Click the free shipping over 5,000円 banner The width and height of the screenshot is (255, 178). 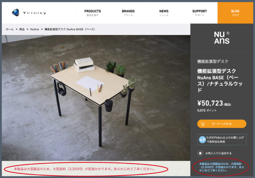coord(222,140)
